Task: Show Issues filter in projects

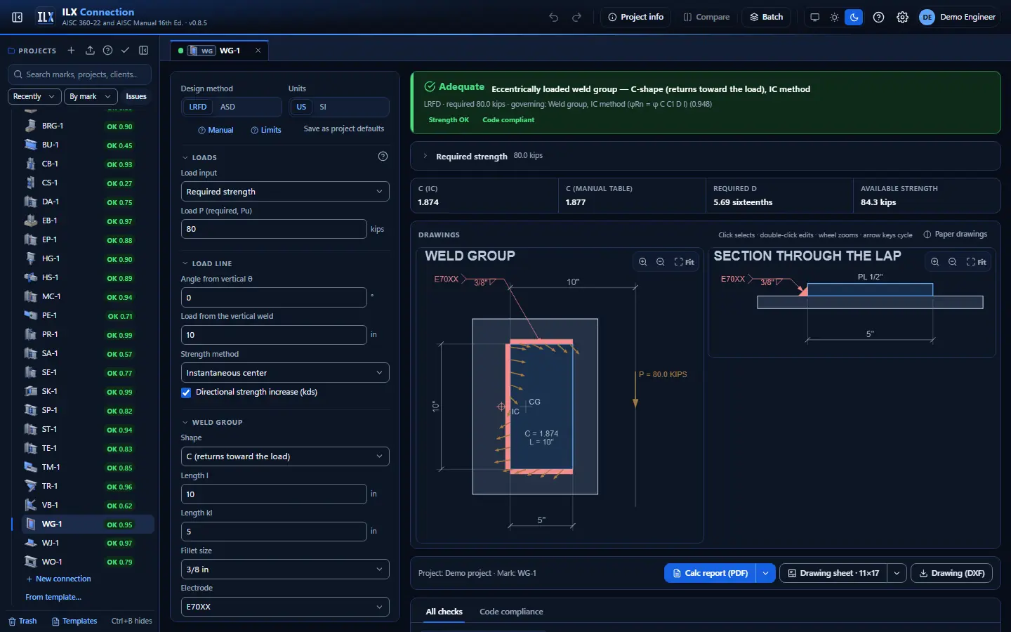Action: point(136,96)
